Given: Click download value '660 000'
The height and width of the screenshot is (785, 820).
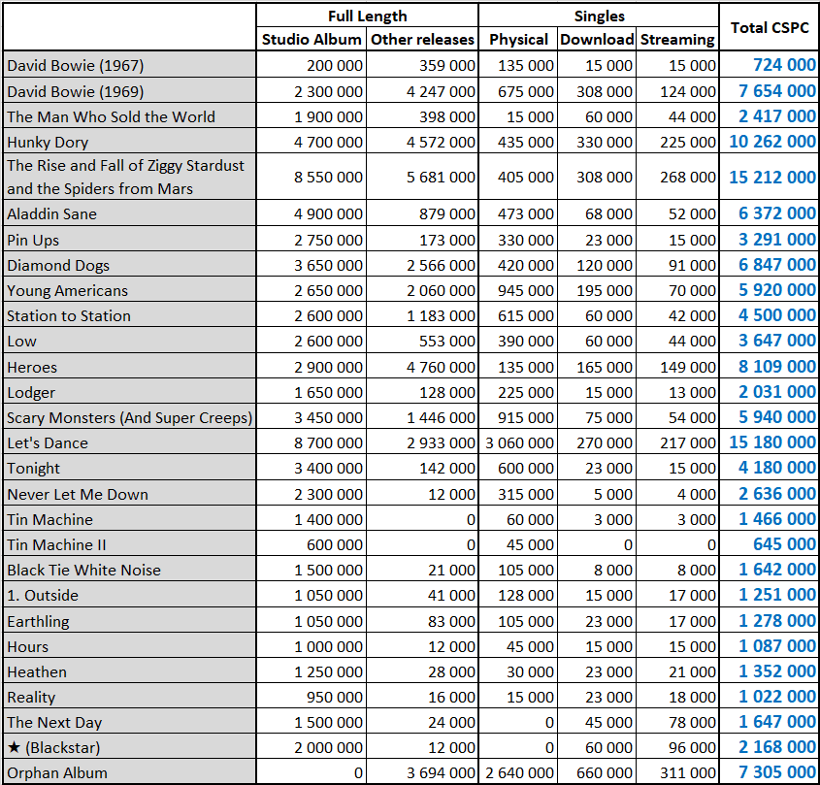Looking at the screenshot, I should [604, 773].
